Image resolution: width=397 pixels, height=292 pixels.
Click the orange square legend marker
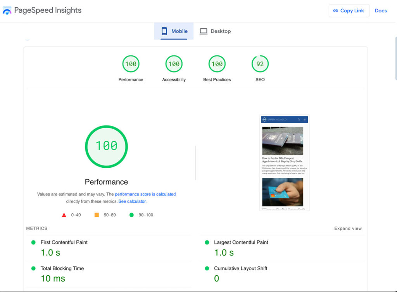[x=97, y=215]
